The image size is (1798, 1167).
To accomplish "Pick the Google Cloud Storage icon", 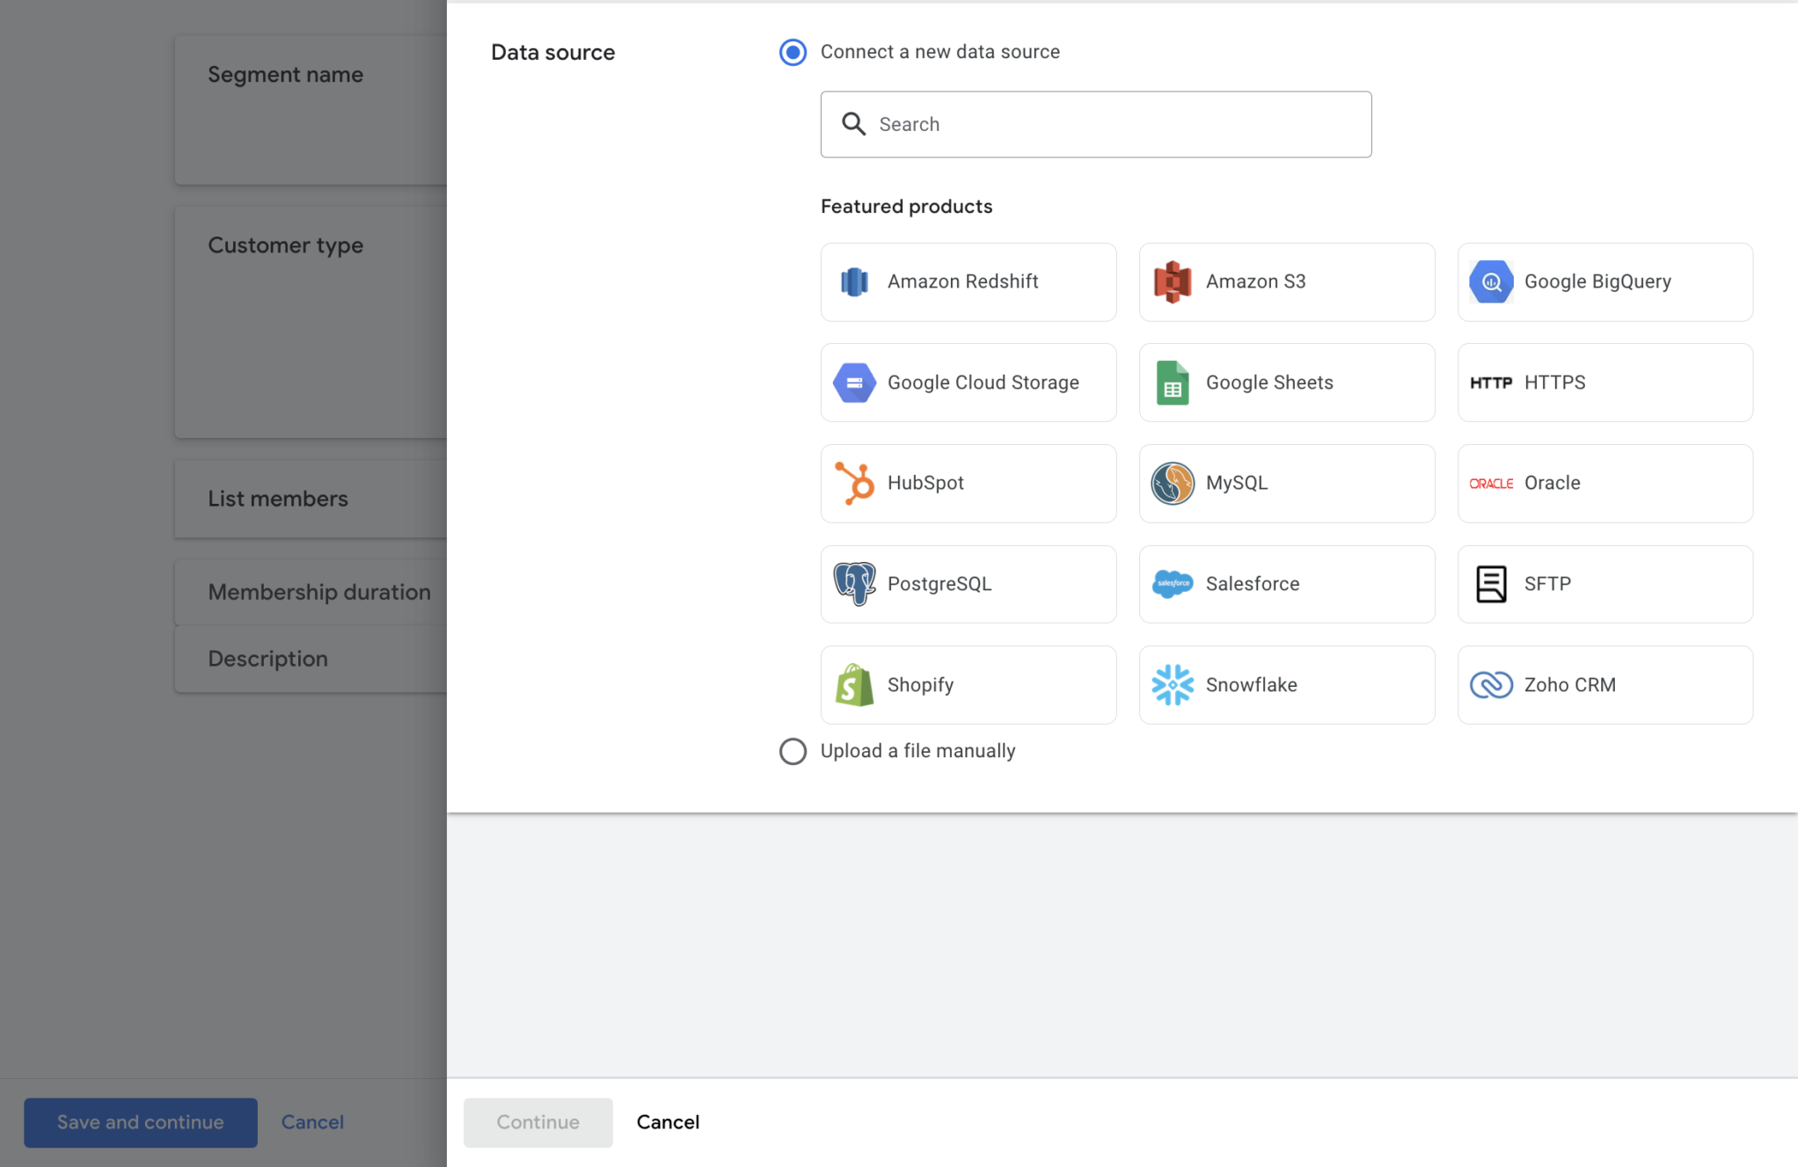I will (854, 383).
